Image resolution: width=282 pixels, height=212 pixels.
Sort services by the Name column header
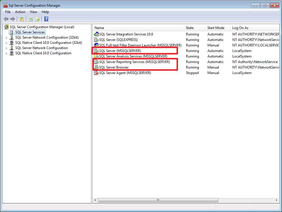point(138,28)
